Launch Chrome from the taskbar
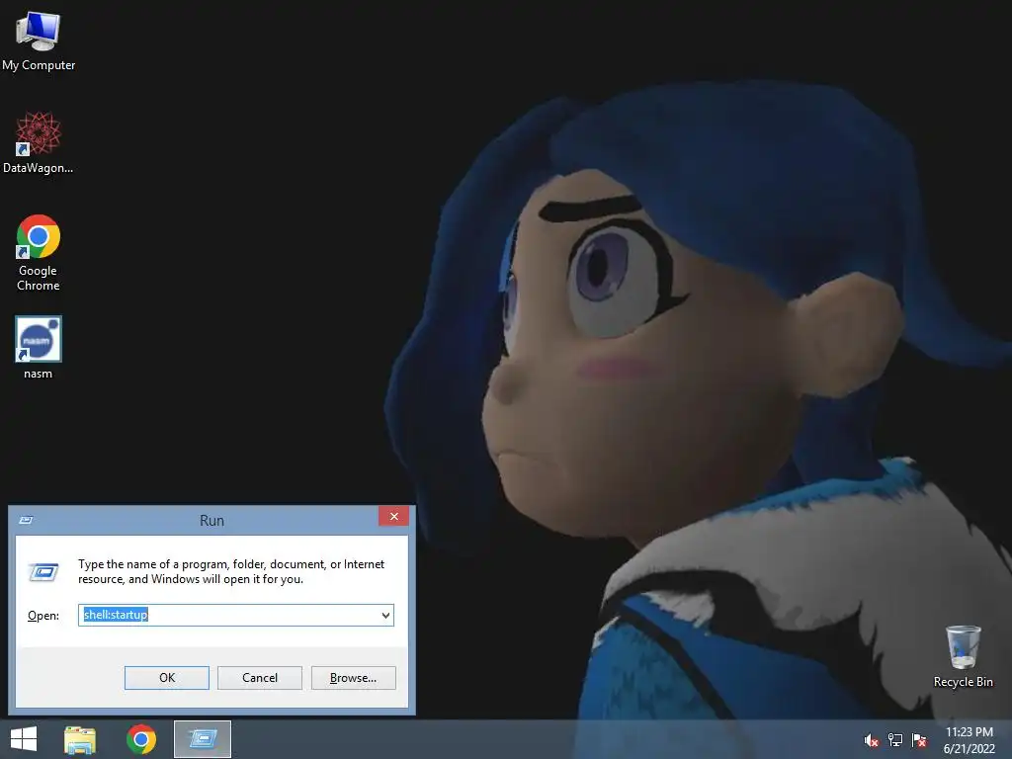The image size is (1012, 759). [x=141, y=739]
